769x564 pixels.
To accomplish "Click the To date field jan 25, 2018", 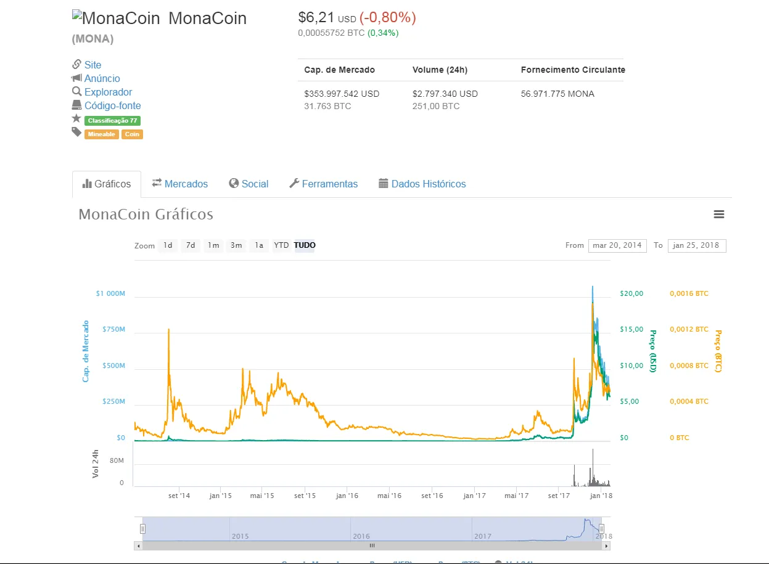I will (697, 245).
